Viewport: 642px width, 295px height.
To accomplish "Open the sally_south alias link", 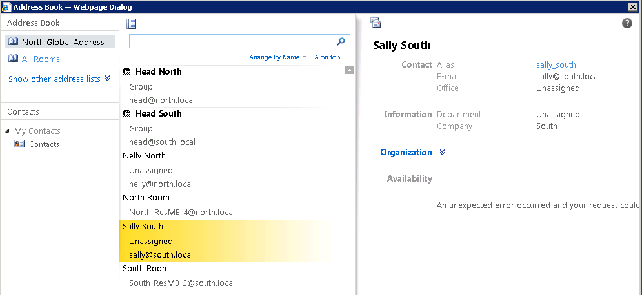I will pos(556,64).
